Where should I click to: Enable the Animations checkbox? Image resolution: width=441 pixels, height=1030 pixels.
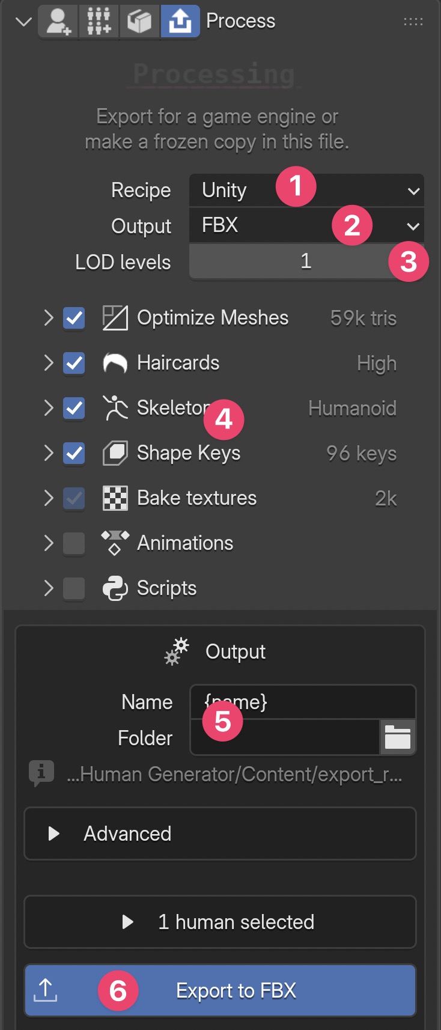(74, 543)
